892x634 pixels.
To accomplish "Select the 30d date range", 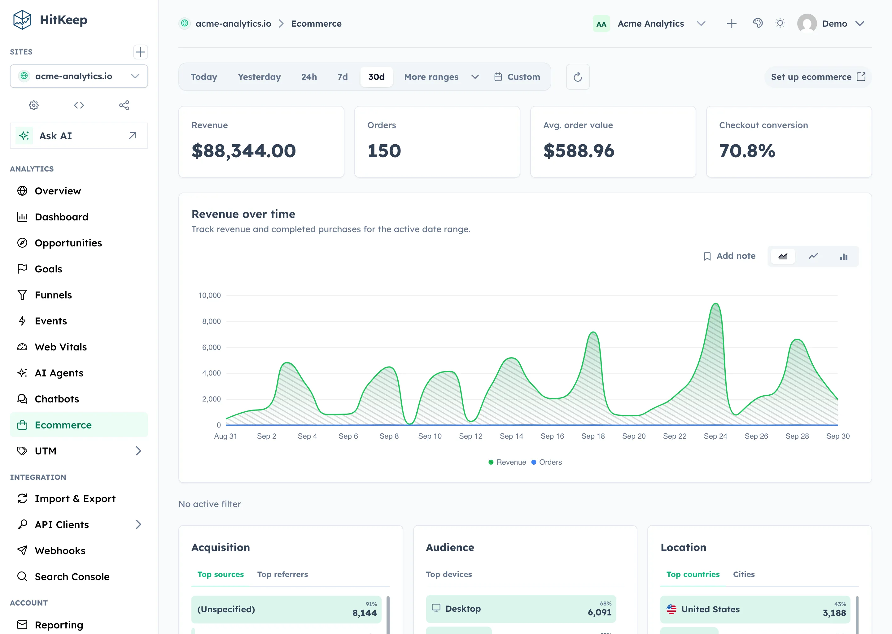I will (x=377, y=77).
